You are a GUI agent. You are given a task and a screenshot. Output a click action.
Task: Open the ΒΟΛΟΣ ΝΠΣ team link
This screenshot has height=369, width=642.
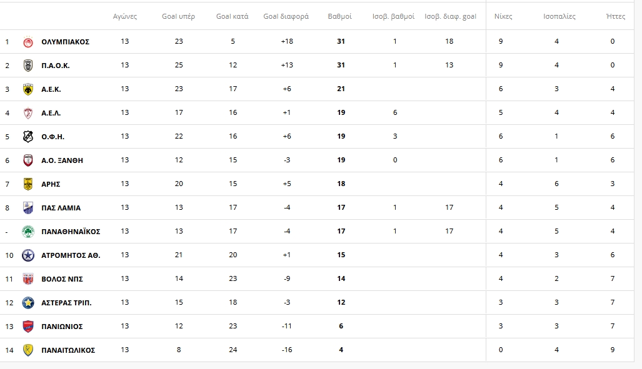[62, 279]
